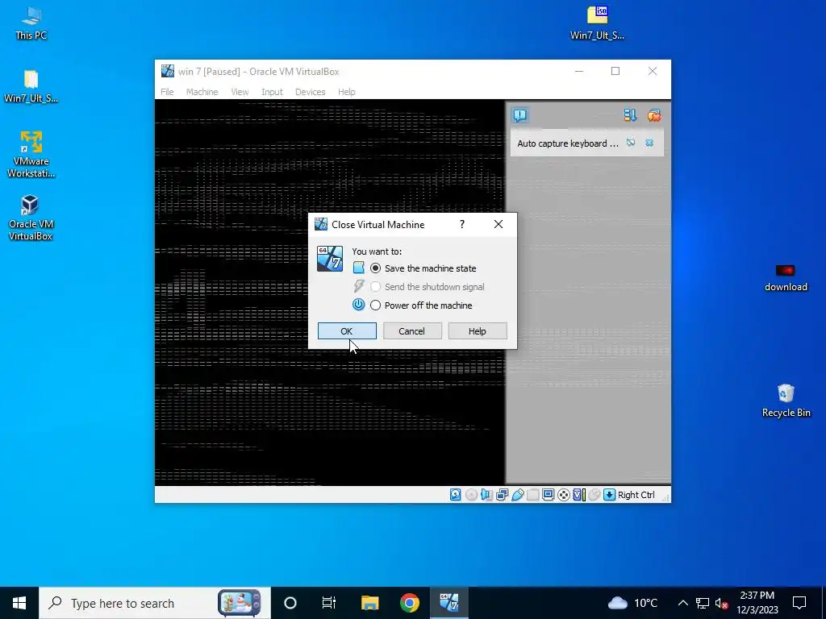Click the recording indicator in status bar
Screen dimensions: 826x619
(x=564, y=495)
